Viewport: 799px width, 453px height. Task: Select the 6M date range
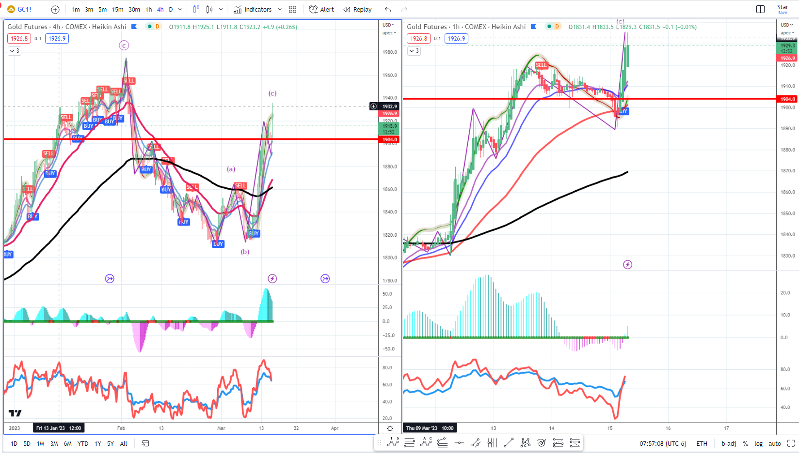(x=68, y=444)
